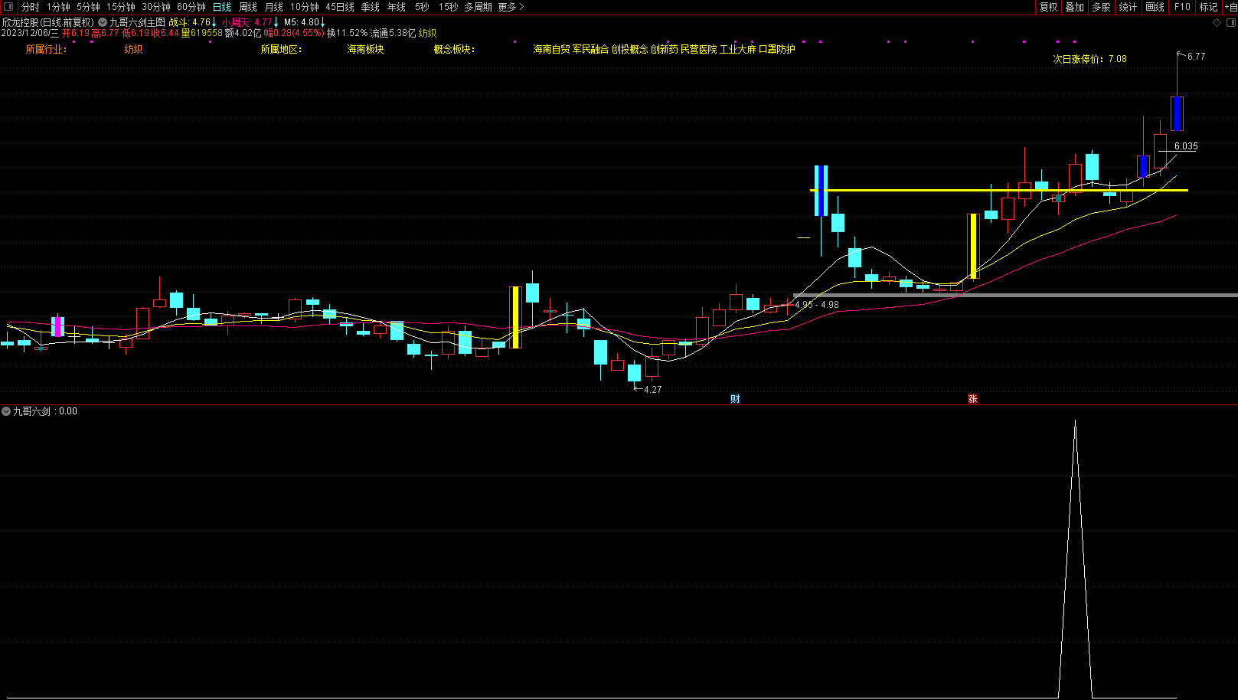The image size is (1238, 700).
Task: Click the last blue candlestick with red border
Action: [x=1177, y=113]
